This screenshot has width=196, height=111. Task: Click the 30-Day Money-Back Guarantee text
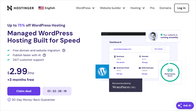click(x=33, y=100)
